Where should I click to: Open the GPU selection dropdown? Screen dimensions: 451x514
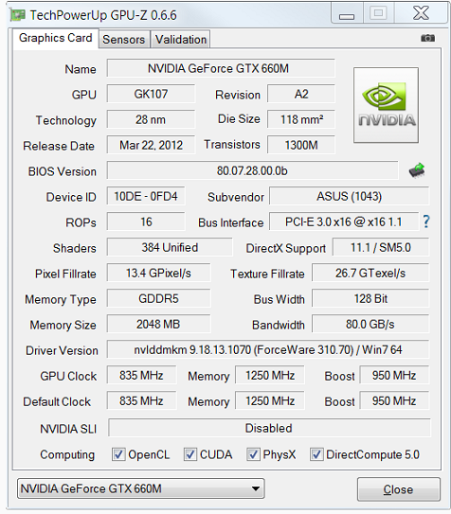[141, 488]
